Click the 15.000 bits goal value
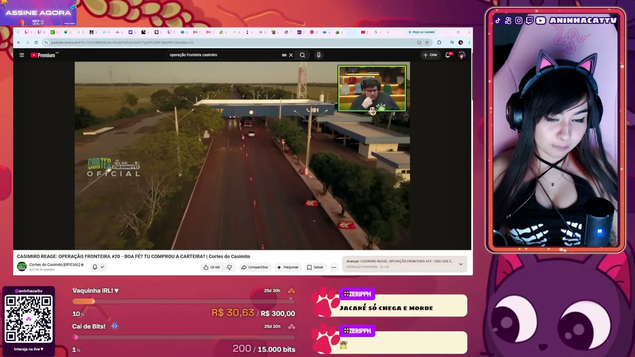 [276, 349]
